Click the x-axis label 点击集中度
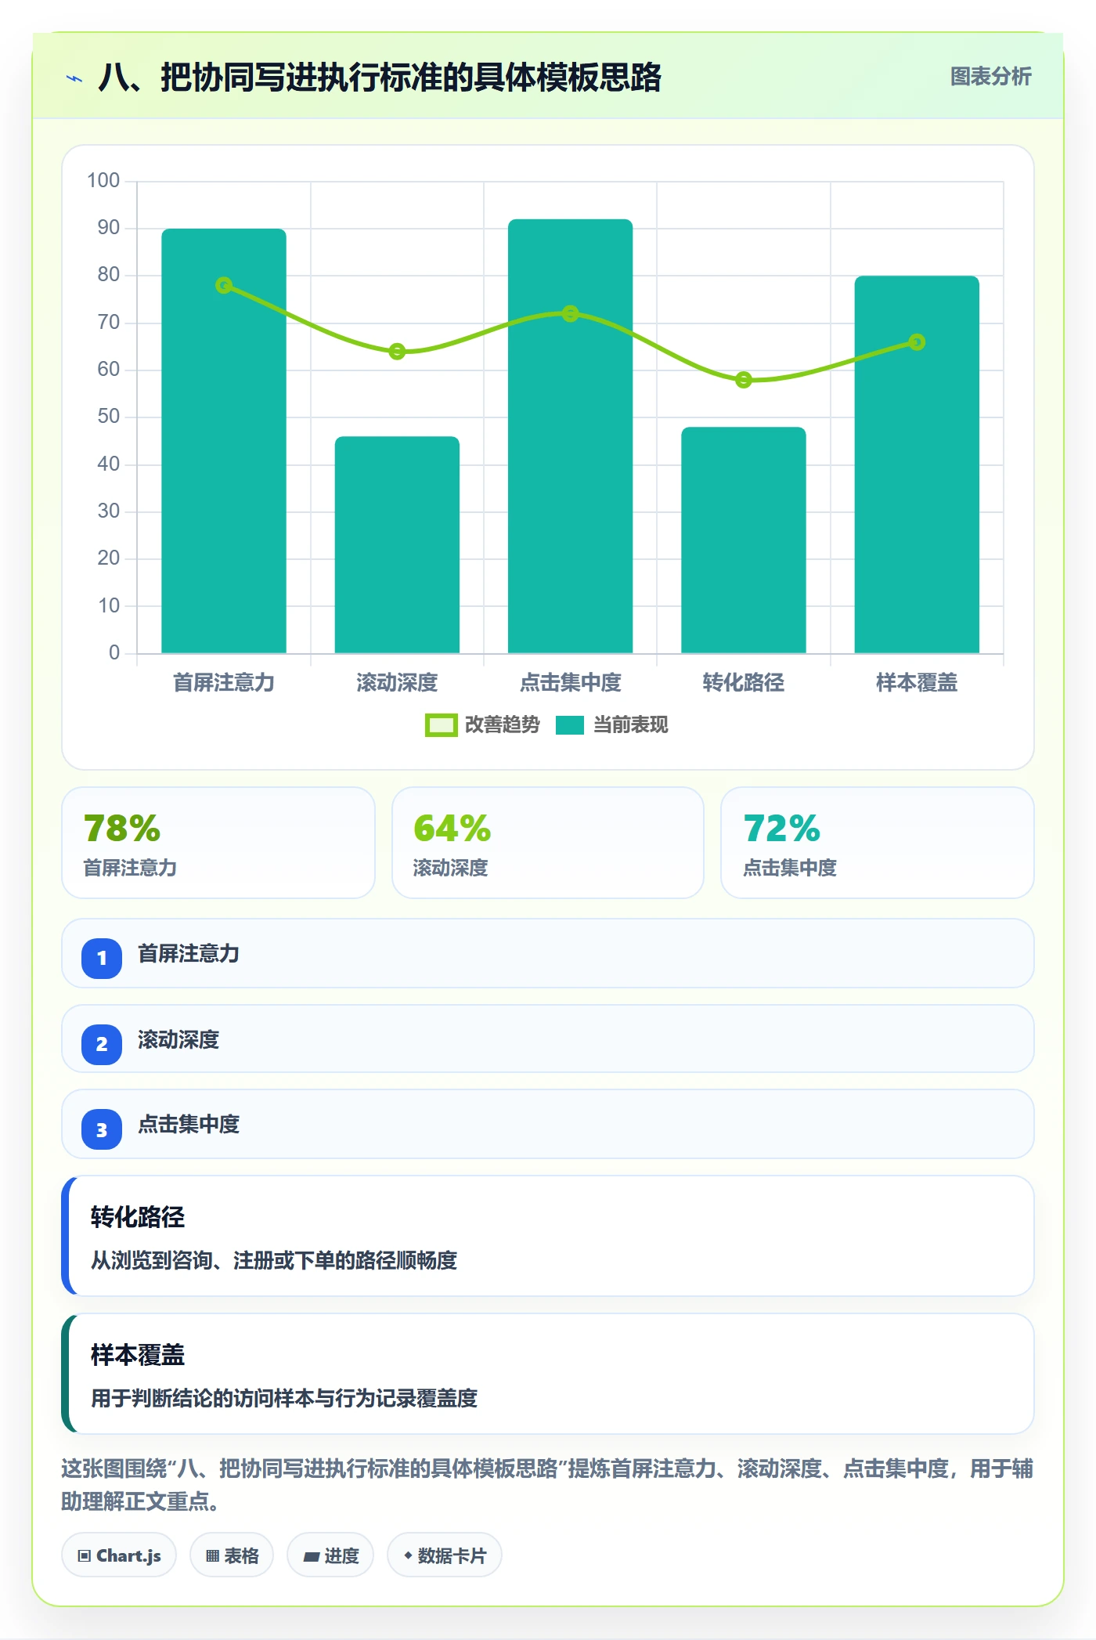This screenshot has height=1640, width=1096. pos(570,683)
